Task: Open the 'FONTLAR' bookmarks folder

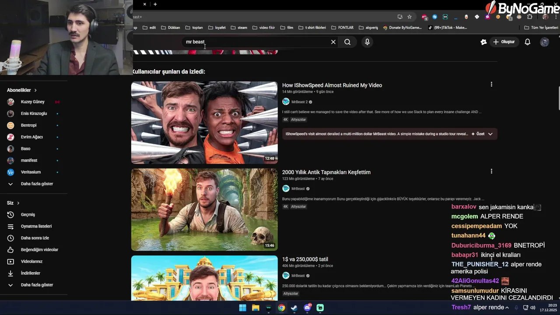Action: [x=342, y=28]
